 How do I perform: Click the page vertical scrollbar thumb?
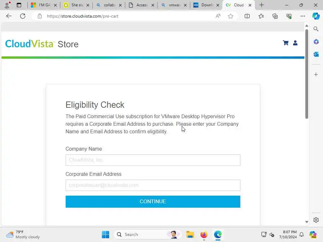[x=307, y=74]
